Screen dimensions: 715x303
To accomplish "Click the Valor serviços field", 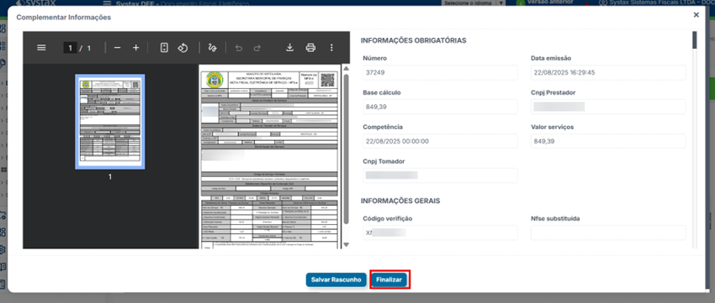I will 608,141.
